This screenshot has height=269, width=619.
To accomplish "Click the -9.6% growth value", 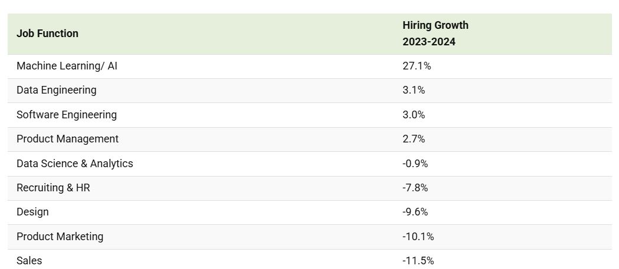I will pyautogui.click(x=415, y=212).
